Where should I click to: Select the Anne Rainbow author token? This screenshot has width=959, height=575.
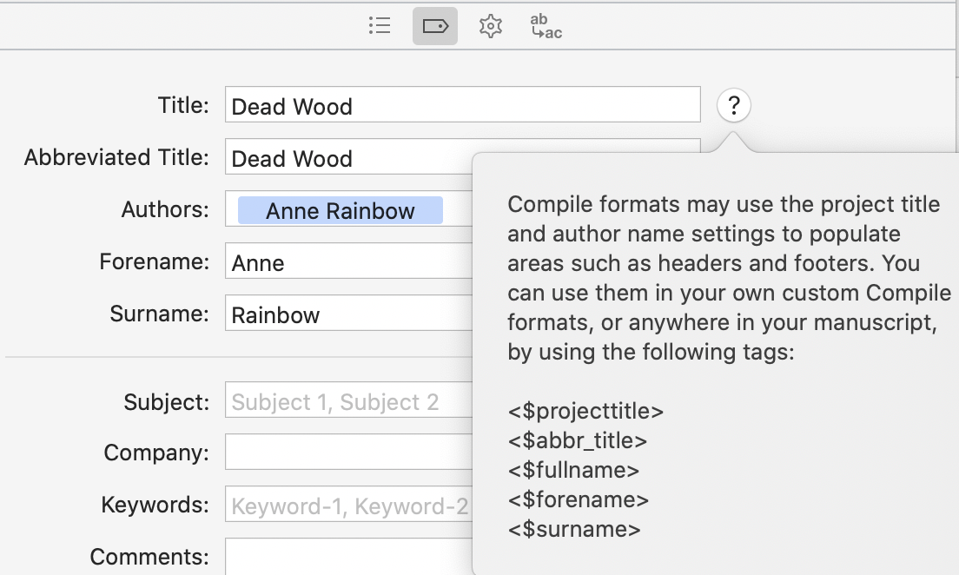pos(340,210)
